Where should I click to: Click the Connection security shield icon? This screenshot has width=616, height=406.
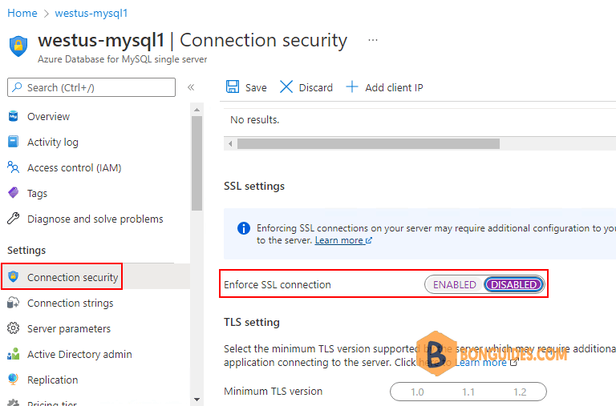(x=14, y=276)
